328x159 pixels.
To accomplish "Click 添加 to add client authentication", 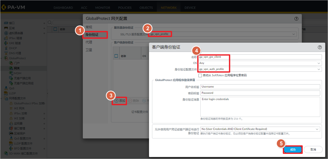I will point(120,101).
